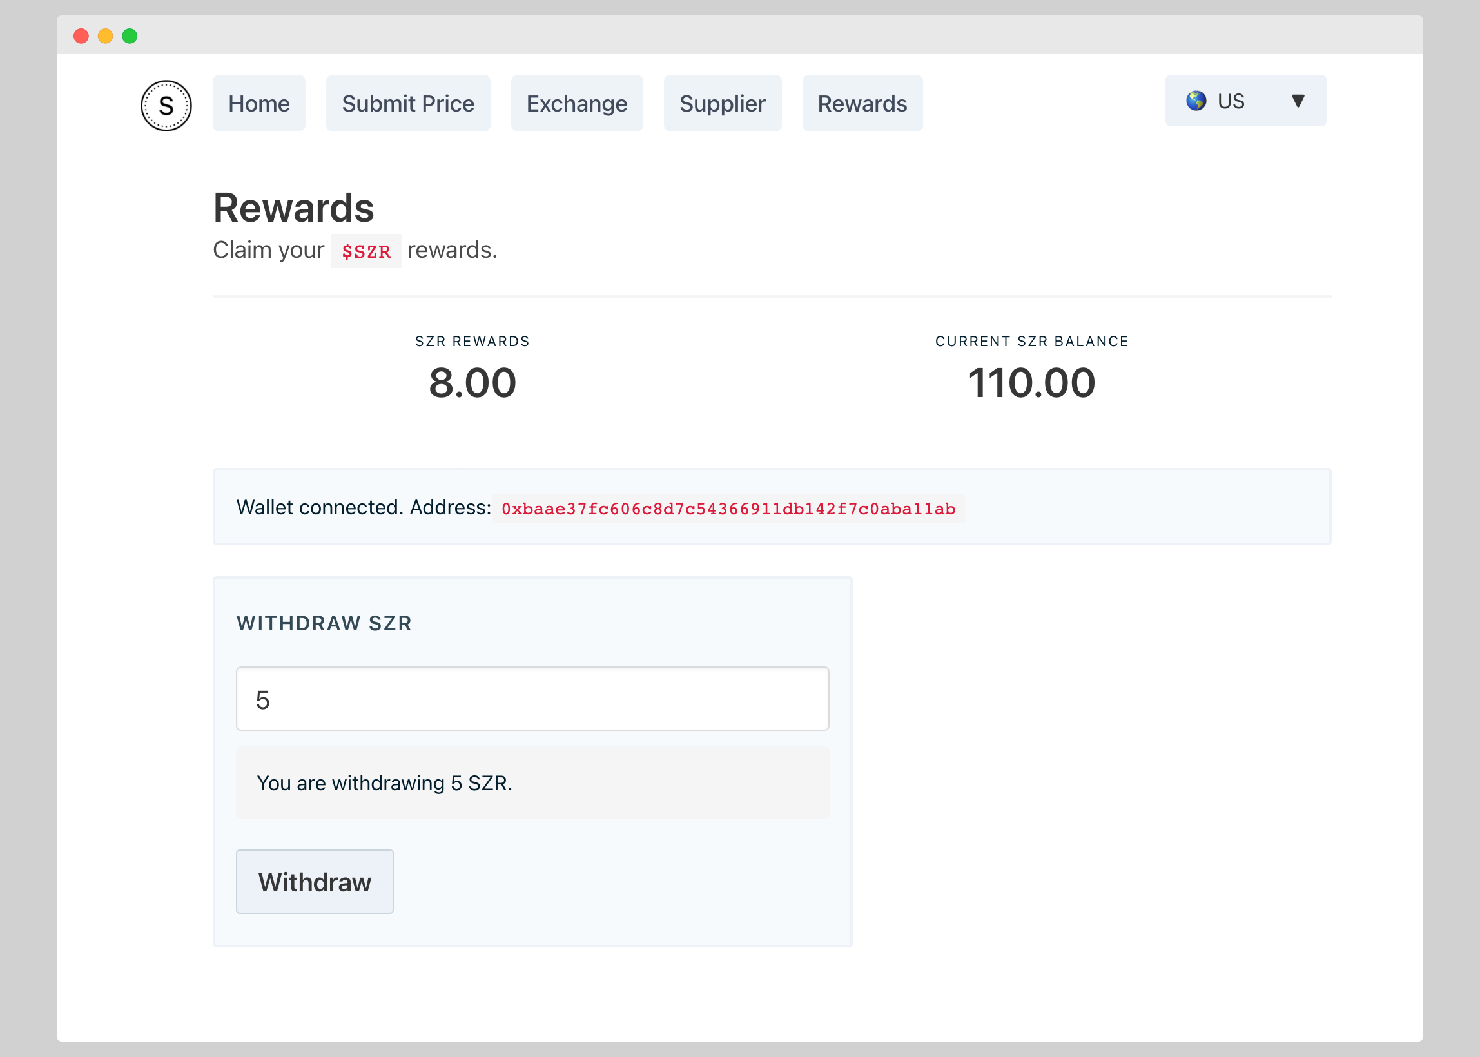Click the 8.00 SZR rewards value

472,383
